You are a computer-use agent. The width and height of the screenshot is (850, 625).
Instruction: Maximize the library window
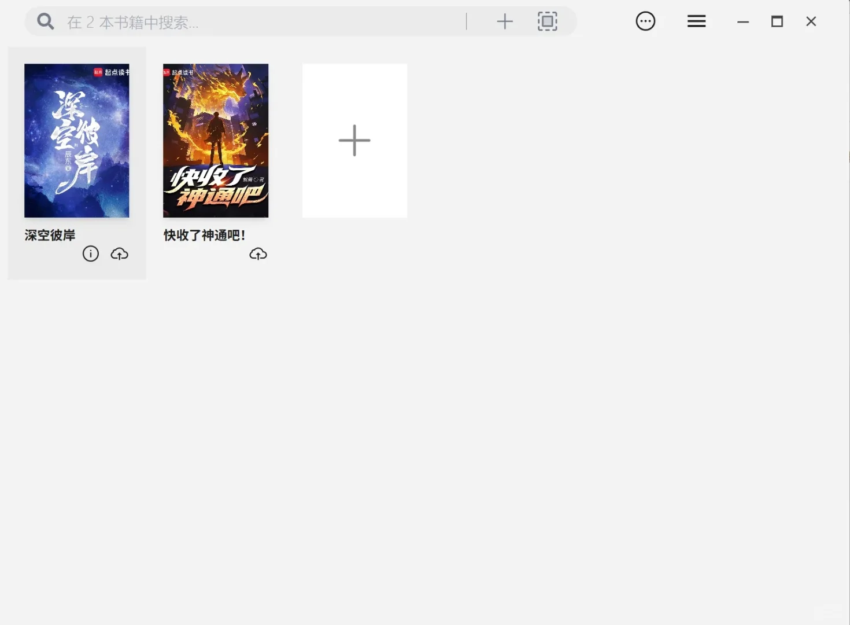point(777,21)
